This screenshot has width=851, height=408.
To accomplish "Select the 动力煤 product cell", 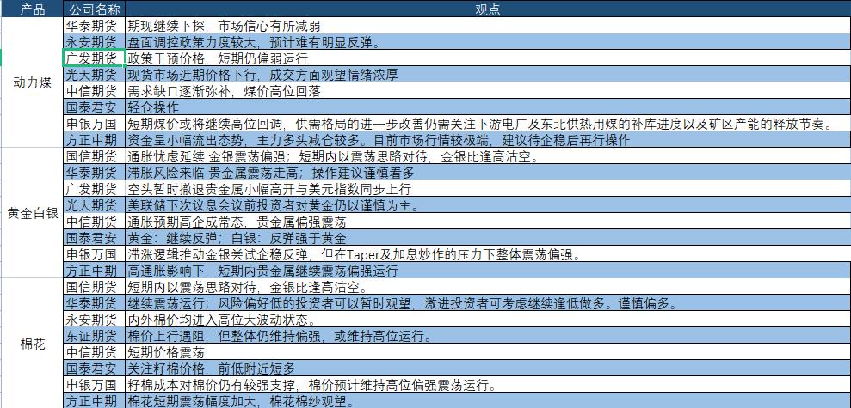I will [x=32, y=82].
